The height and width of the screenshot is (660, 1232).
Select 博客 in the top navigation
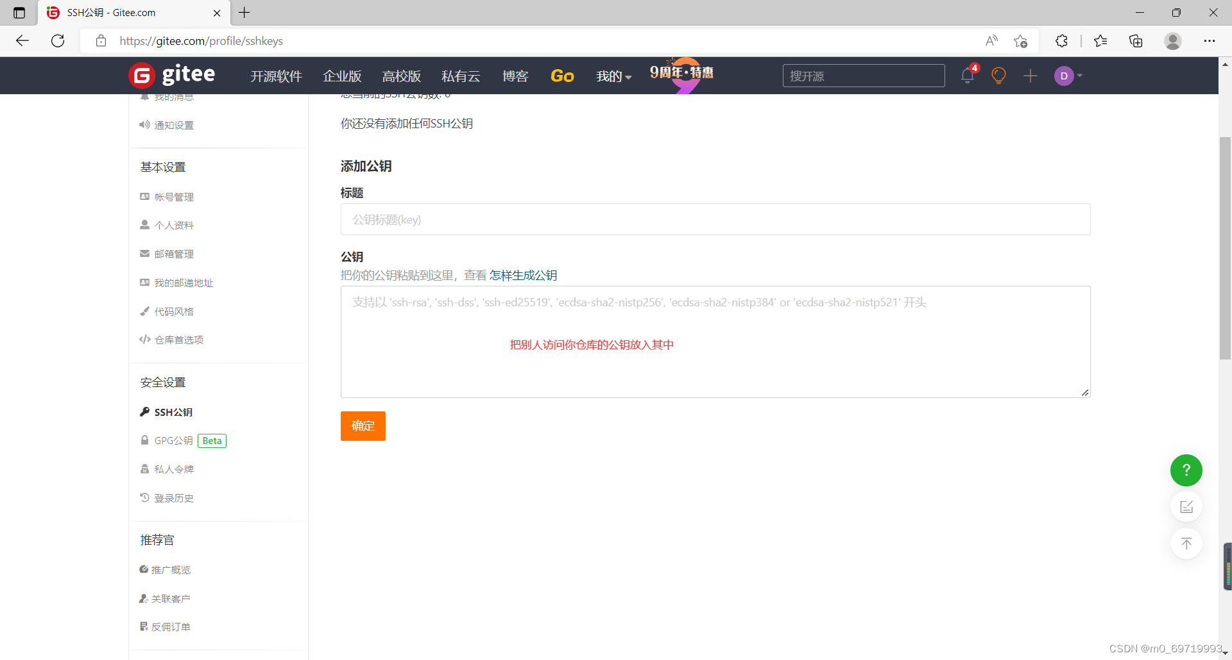point(515,76)
